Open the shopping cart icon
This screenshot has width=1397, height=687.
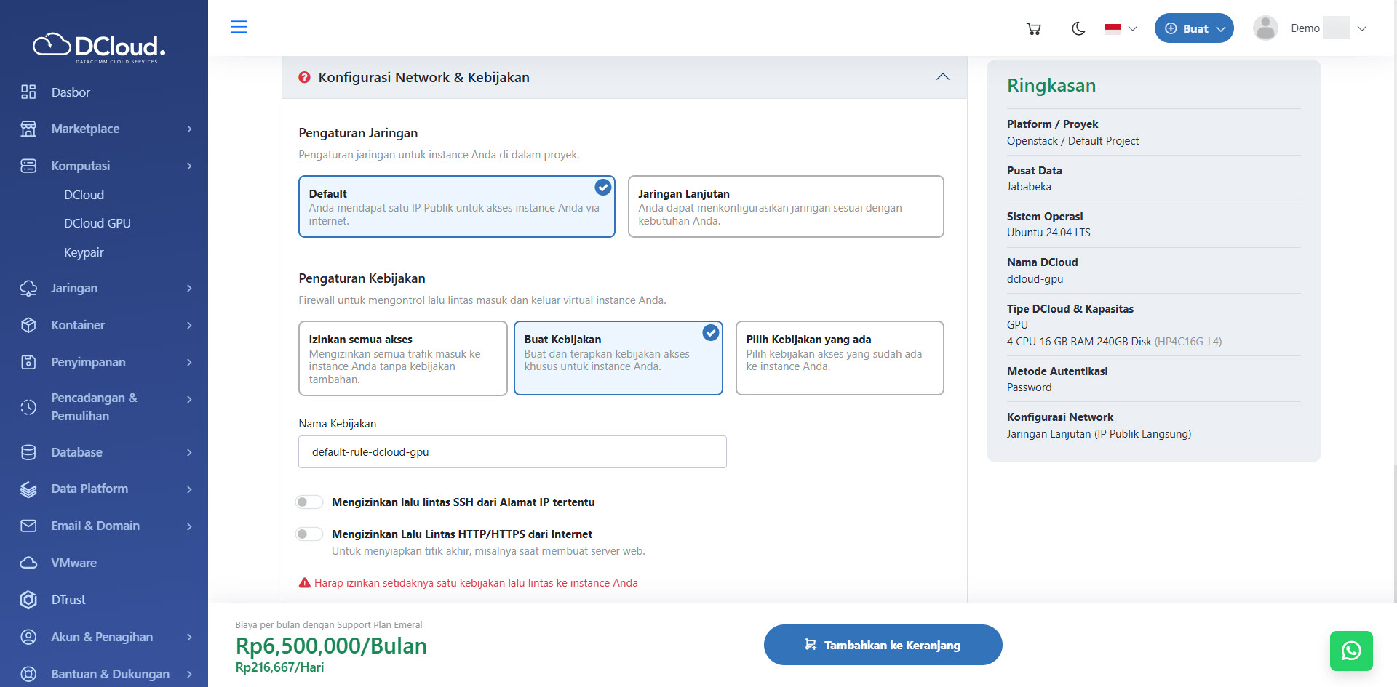click(x=1033, y=28)
